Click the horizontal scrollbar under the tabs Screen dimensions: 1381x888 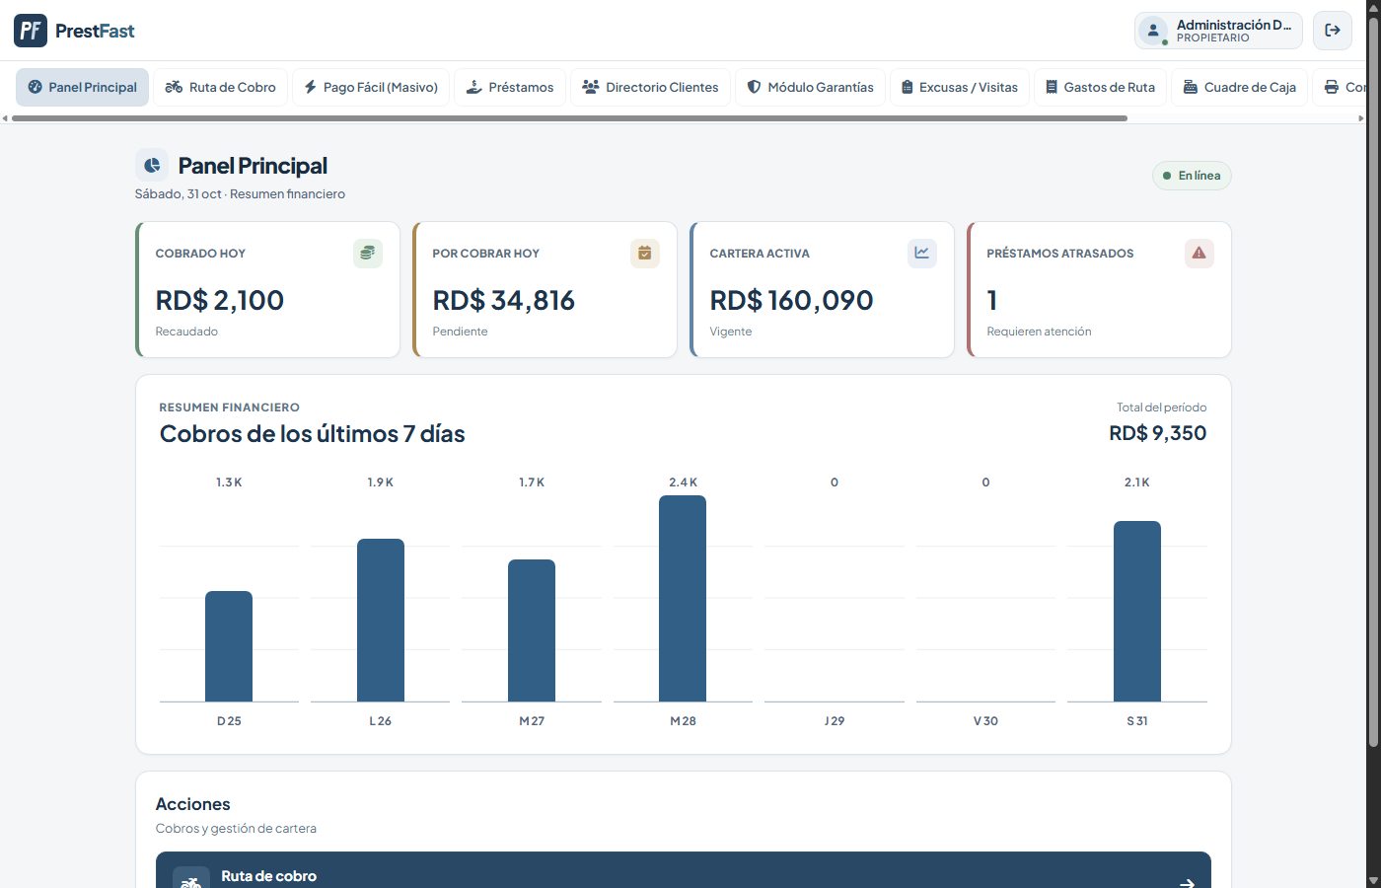click(x=569, y=118)
